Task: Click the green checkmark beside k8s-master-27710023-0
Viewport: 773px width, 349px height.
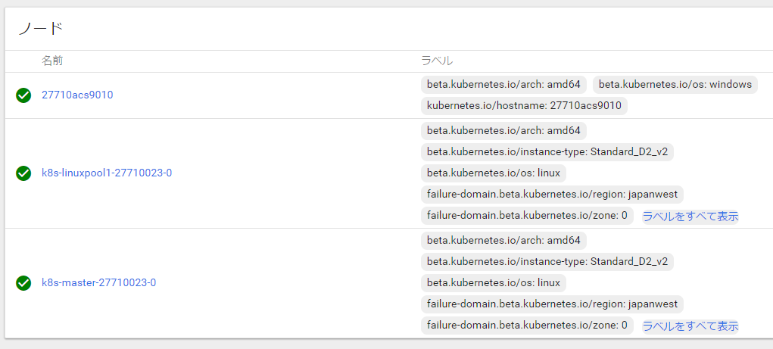Action: [23, 283]
